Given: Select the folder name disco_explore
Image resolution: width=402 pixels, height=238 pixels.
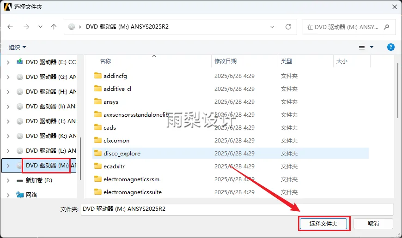Looking at the screenshot, I should pos(122,153).
